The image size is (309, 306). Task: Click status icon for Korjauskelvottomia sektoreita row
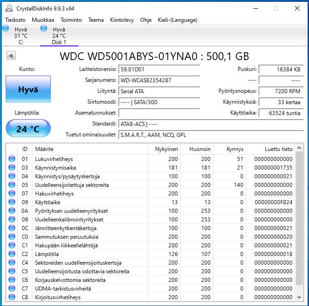click(12, 280)
